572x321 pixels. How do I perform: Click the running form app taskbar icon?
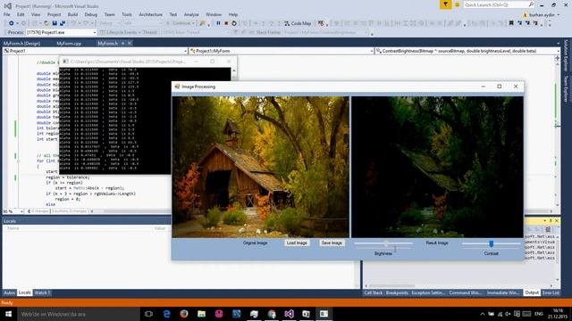pos(324,314)
